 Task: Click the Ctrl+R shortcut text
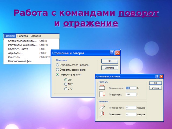43,41
